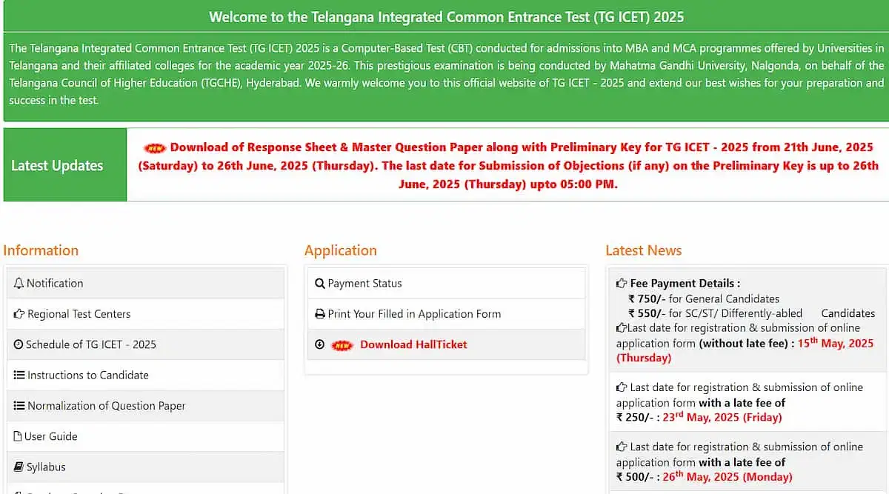Click the printer icon beside Print Your Filled in Application Form
This screenshot has width=889, height=494.
(x=320, y=314)
